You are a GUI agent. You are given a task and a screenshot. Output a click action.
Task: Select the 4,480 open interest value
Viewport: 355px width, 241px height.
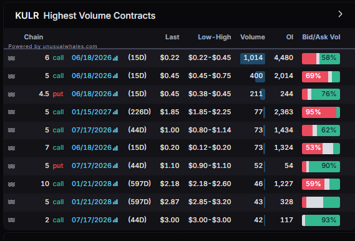pos(284,58)
